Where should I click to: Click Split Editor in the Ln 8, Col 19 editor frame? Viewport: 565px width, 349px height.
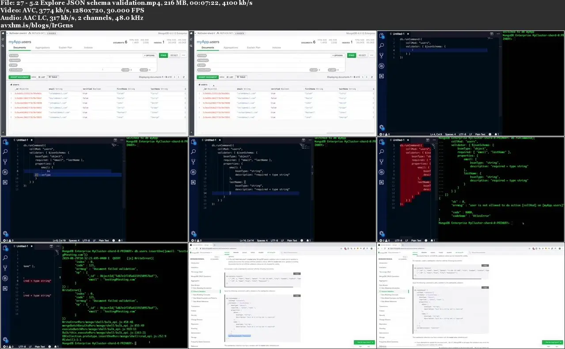click(x=115, y=140)
